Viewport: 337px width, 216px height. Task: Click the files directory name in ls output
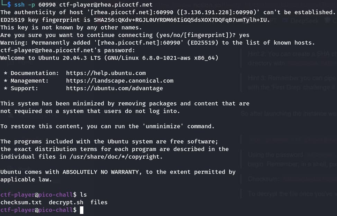tap(99, 202)
